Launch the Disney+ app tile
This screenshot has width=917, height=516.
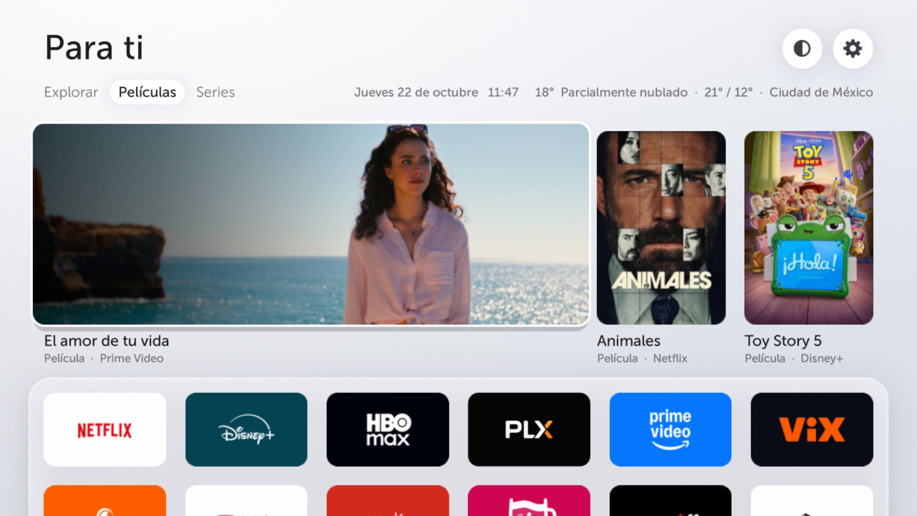coord(246,430)
